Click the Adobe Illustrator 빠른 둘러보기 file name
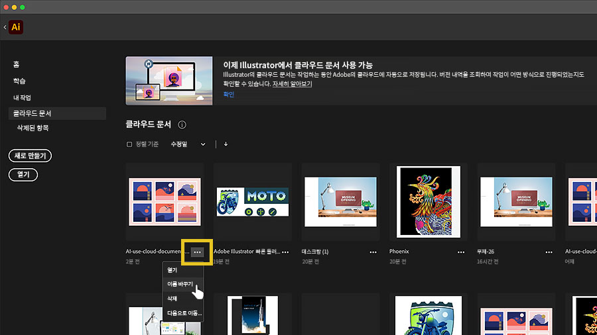Image resolution: width=597 pixels, height=335 pixels. [x=247, y=252]
